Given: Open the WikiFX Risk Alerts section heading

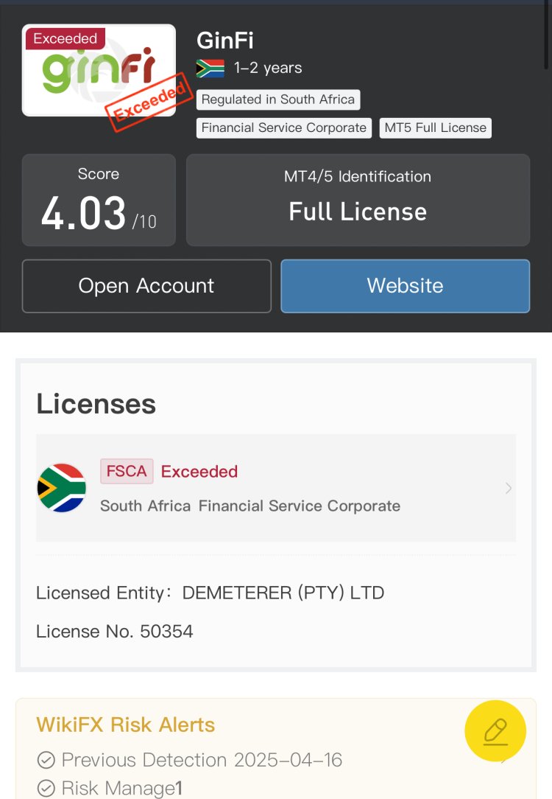Looking at the screenshot, I should tap(126, 725).
